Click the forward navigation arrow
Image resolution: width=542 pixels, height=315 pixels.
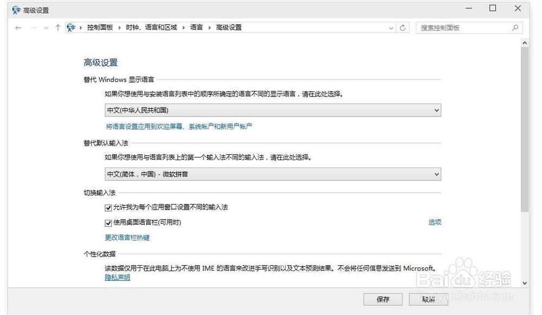[x=33, y=28]
